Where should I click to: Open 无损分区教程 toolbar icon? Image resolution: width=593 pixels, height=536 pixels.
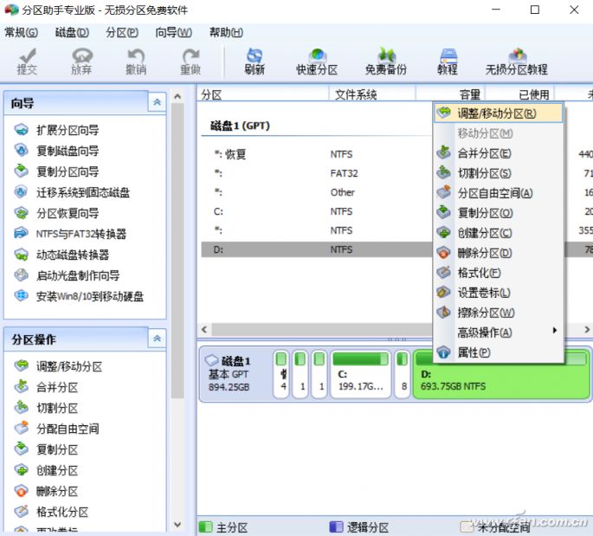(x=517, y=61)
